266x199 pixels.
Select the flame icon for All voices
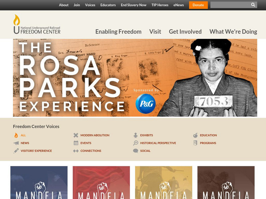coord(16,135)
